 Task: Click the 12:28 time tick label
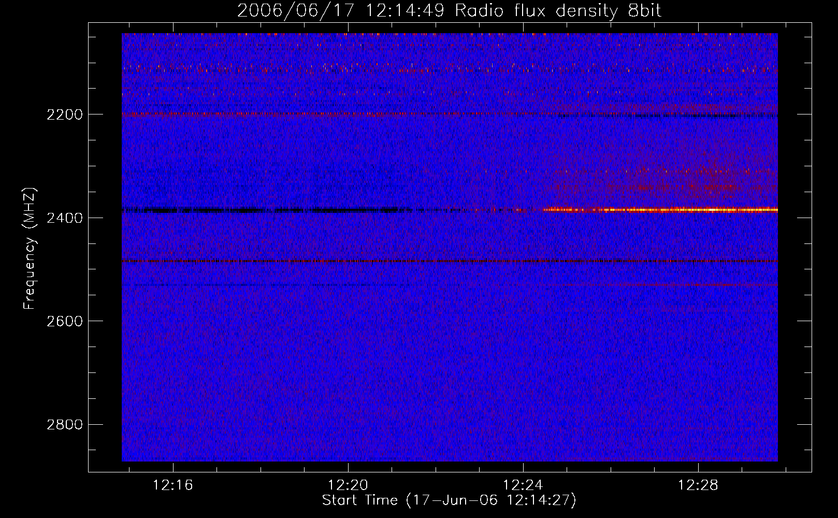pos(698,485)
